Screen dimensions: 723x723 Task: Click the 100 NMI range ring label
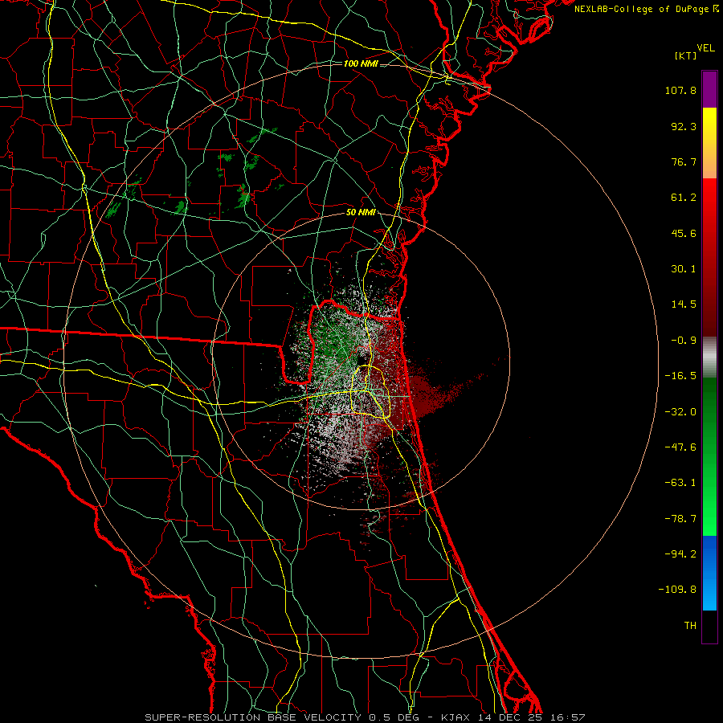[361, 63]
